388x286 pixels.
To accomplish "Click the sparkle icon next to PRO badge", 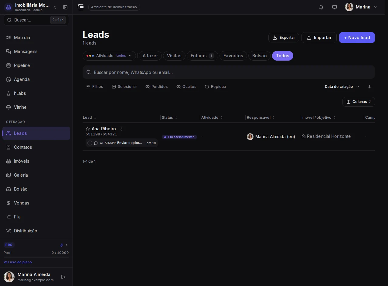I will [62, 245].
